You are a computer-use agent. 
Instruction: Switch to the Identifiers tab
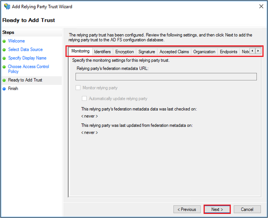pyautogui.click(x=102, y=52)
